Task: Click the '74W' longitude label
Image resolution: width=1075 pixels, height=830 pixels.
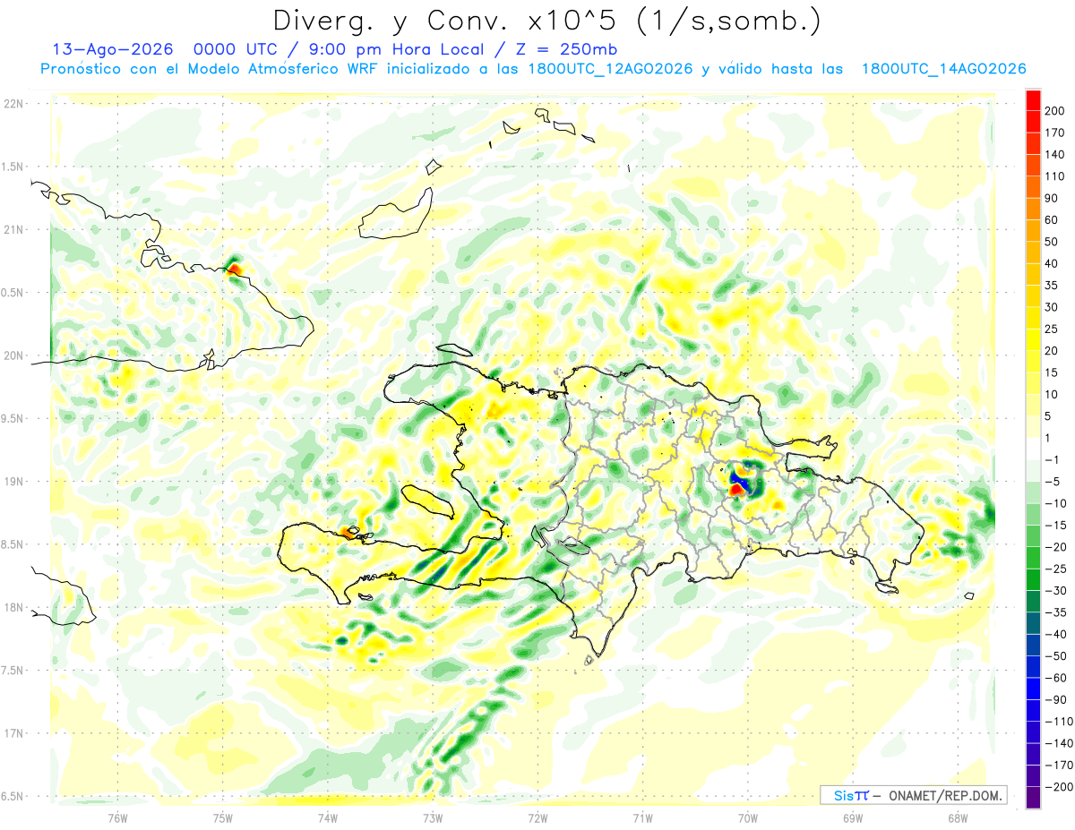Action: point(328,818)
